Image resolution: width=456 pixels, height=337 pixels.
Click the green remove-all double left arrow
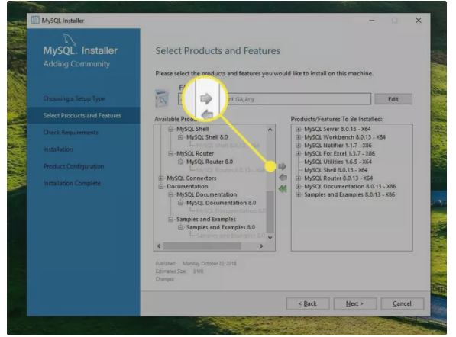283,189
